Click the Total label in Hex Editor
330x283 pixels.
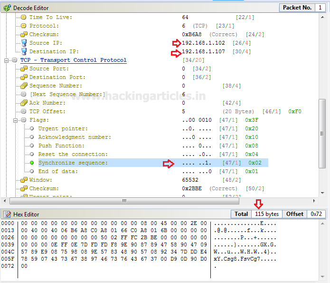coord(241,214)
